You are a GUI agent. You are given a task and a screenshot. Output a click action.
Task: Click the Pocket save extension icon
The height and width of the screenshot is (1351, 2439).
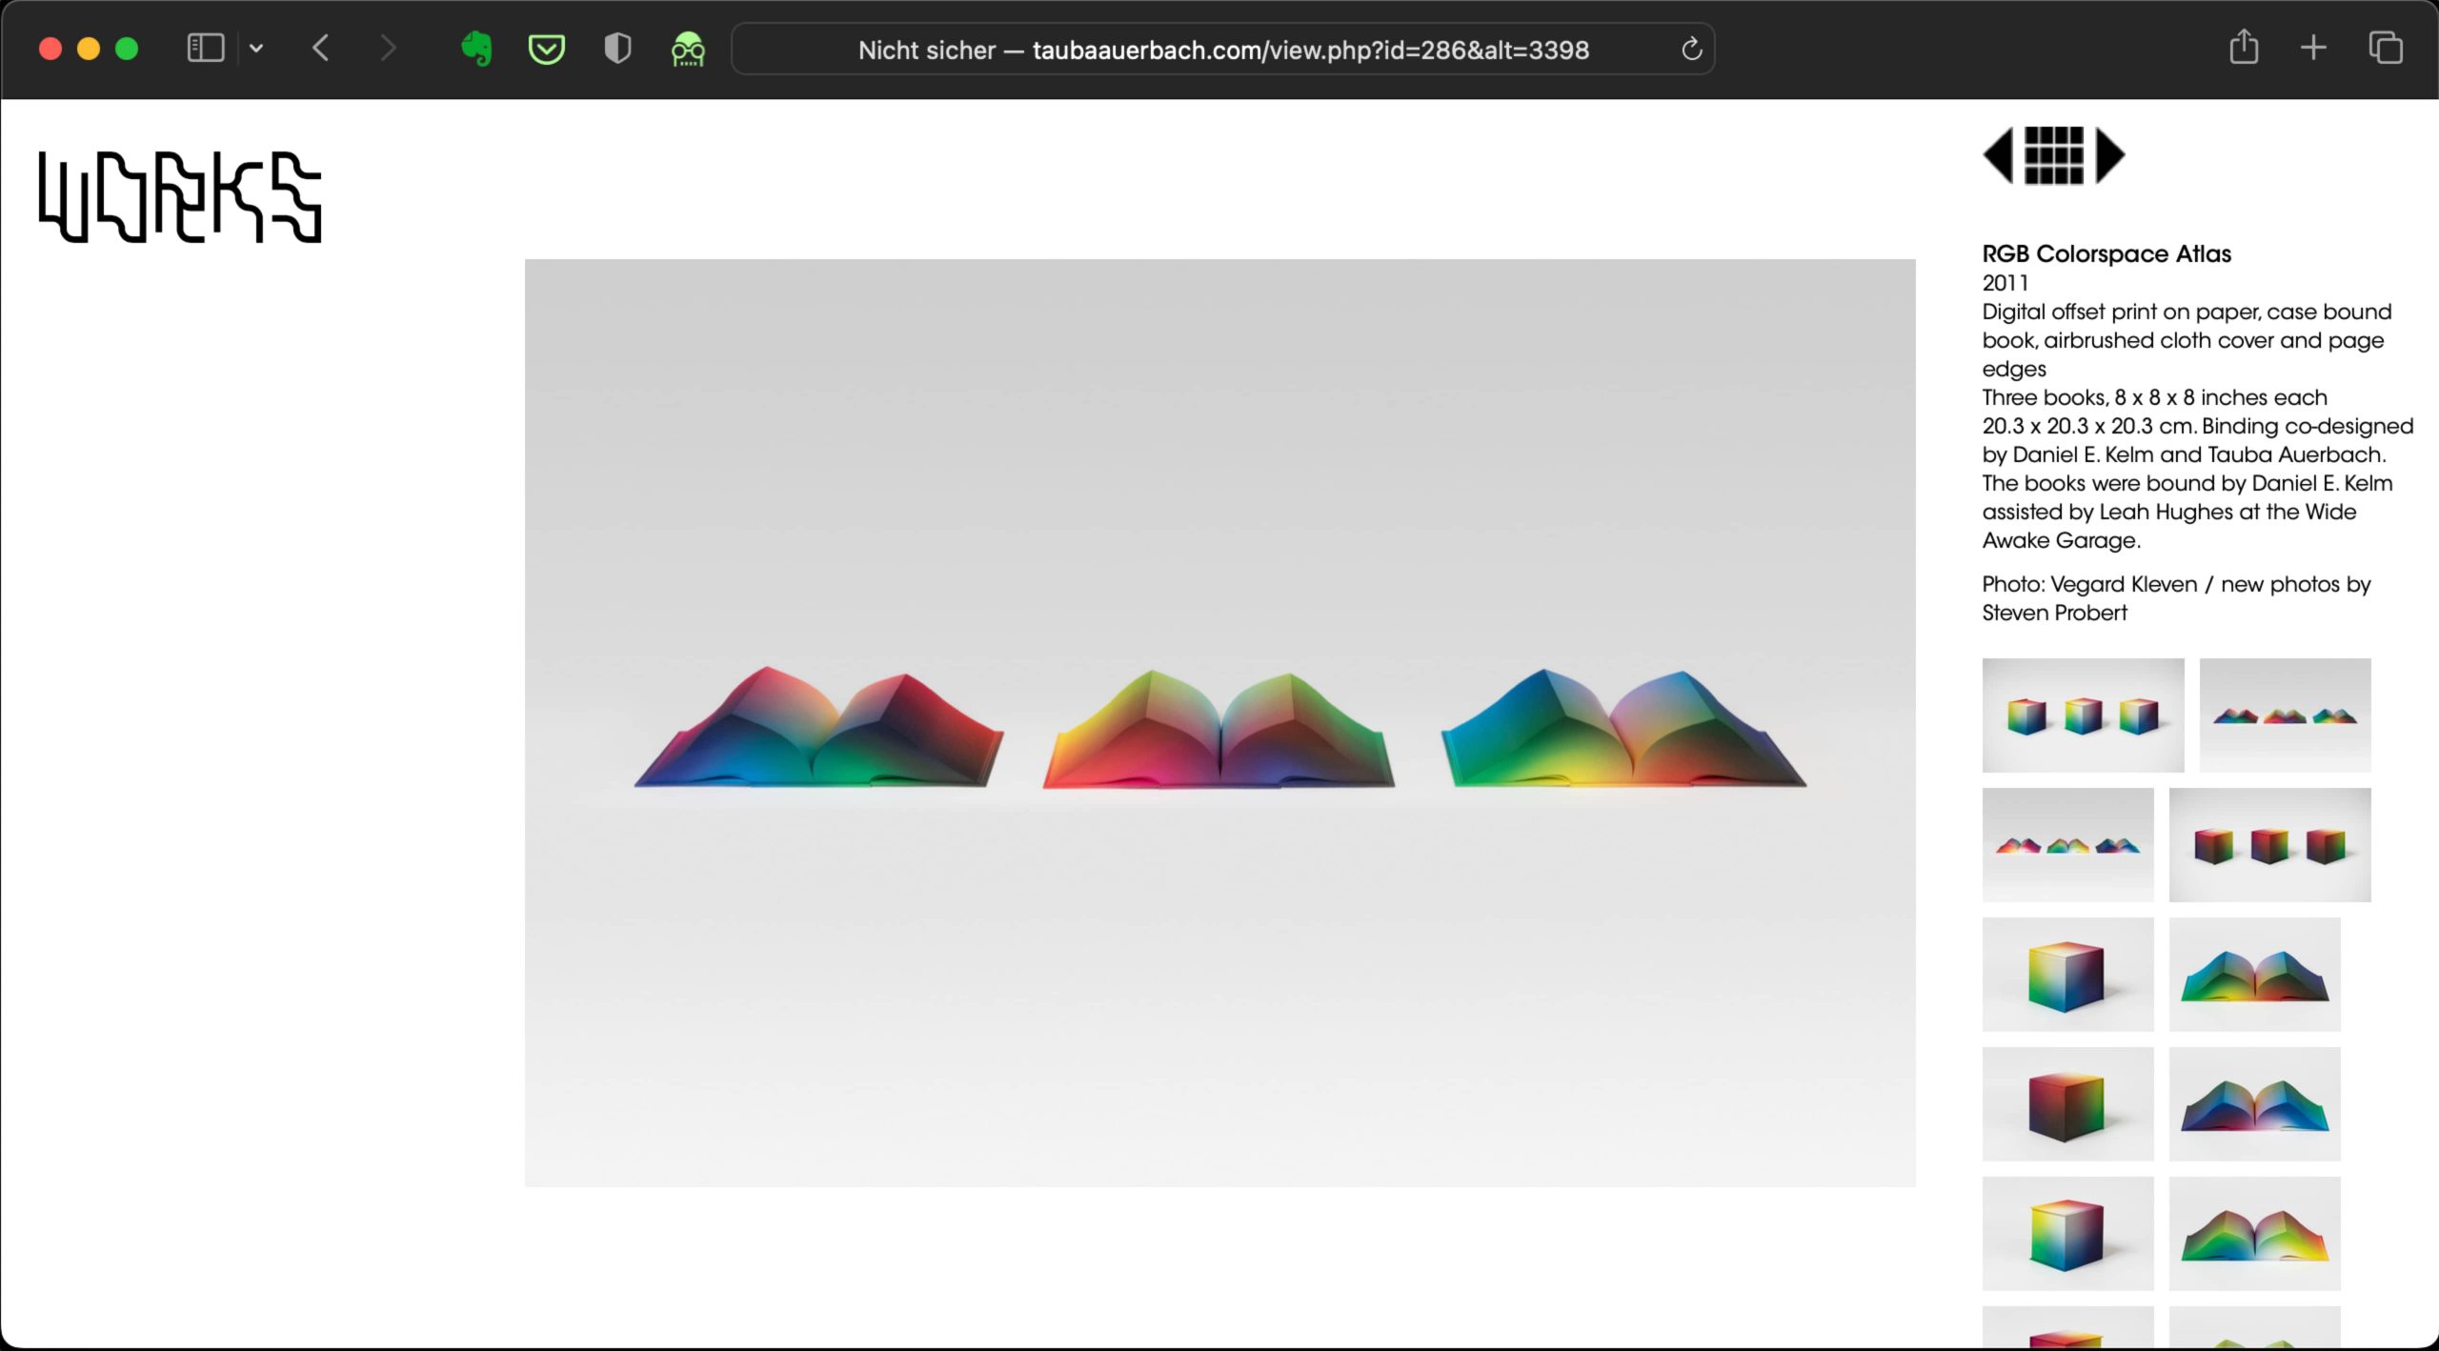pyautogui.click(x=546, y=49)
